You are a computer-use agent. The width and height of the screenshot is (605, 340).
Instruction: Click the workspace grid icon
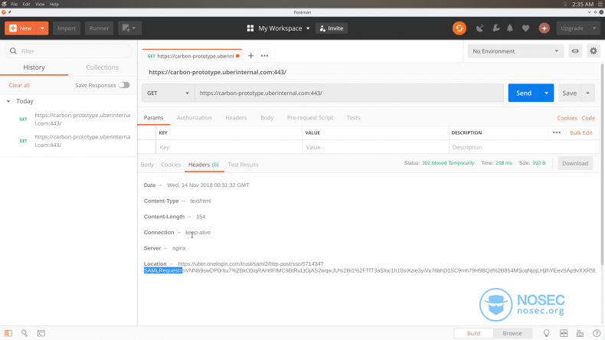[250, 28]
